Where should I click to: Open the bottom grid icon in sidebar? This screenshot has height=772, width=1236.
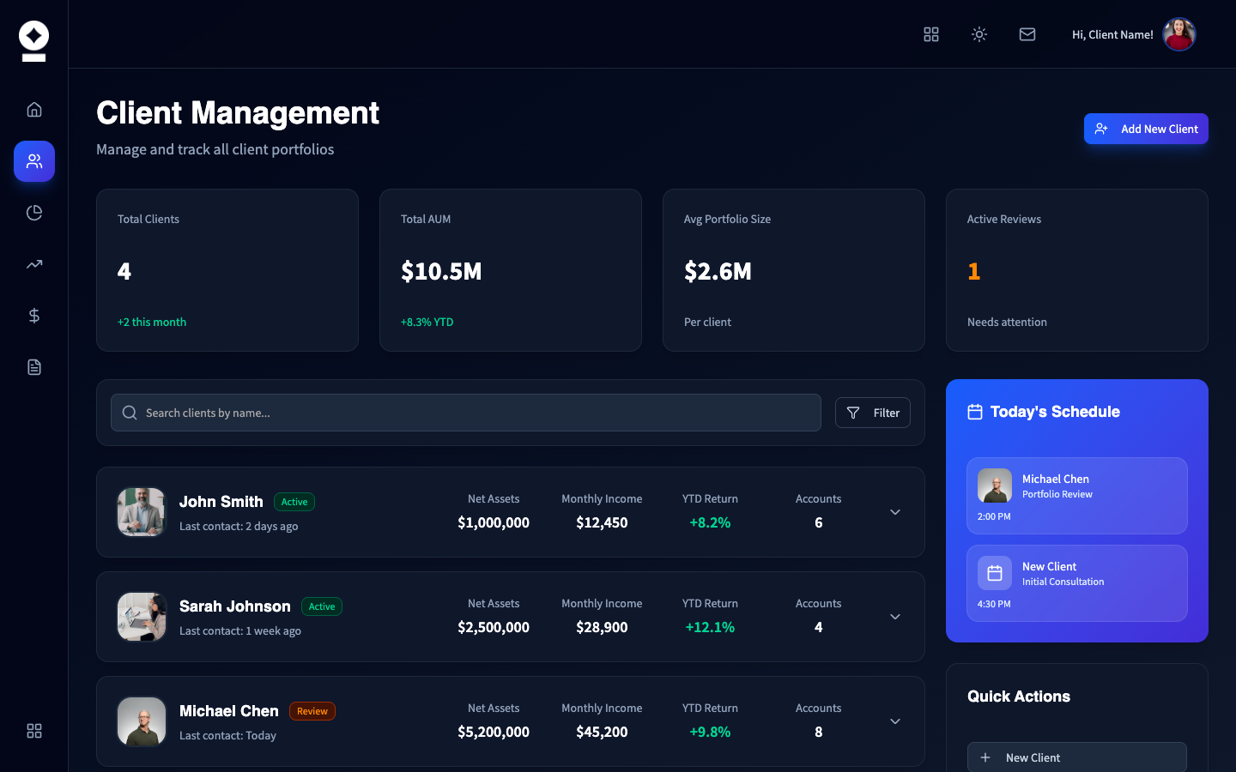[33, 731]
